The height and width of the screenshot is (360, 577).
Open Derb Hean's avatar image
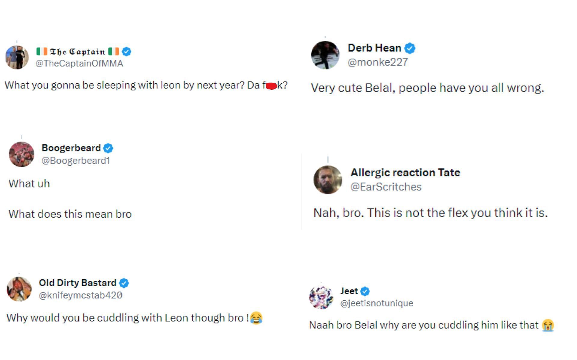point(325,55)
